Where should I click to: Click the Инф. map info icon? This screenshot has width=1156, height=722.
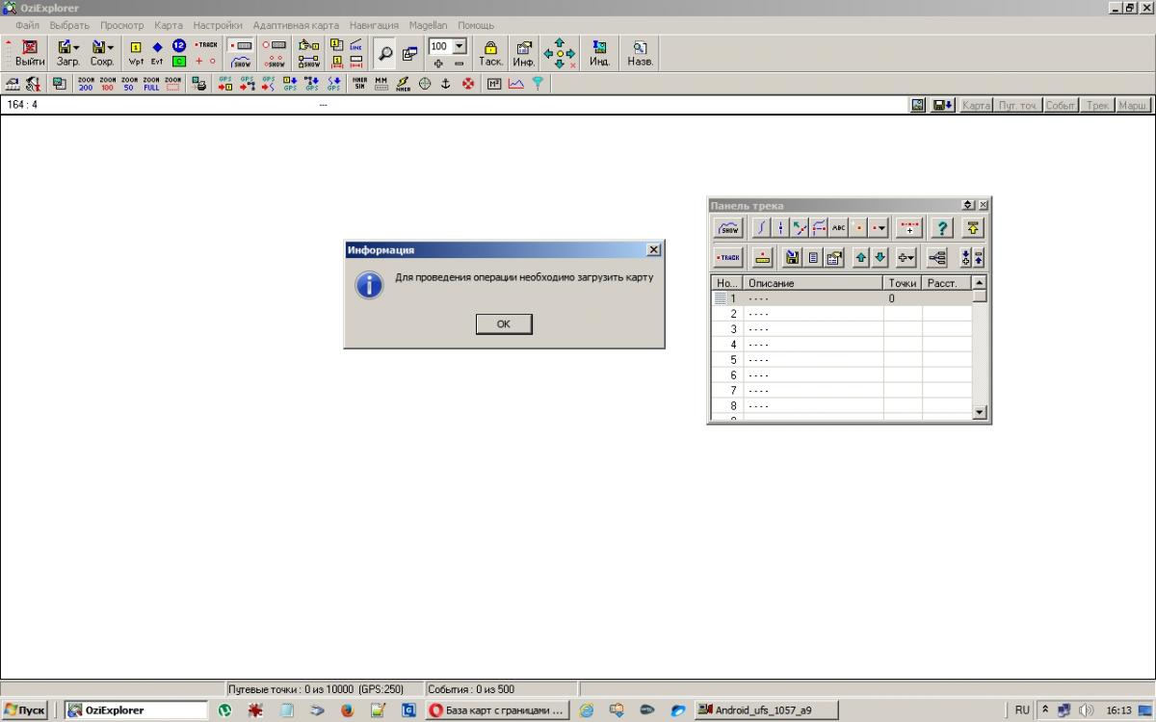tap(523, 52)
